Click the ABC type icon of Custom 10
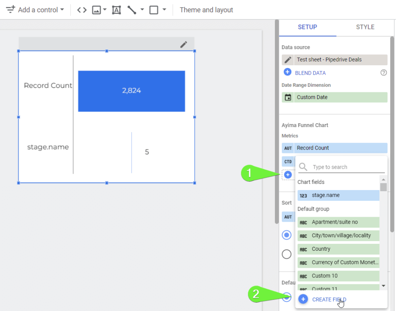The height and width of the screenshot is (311, 396). [303, 277]
